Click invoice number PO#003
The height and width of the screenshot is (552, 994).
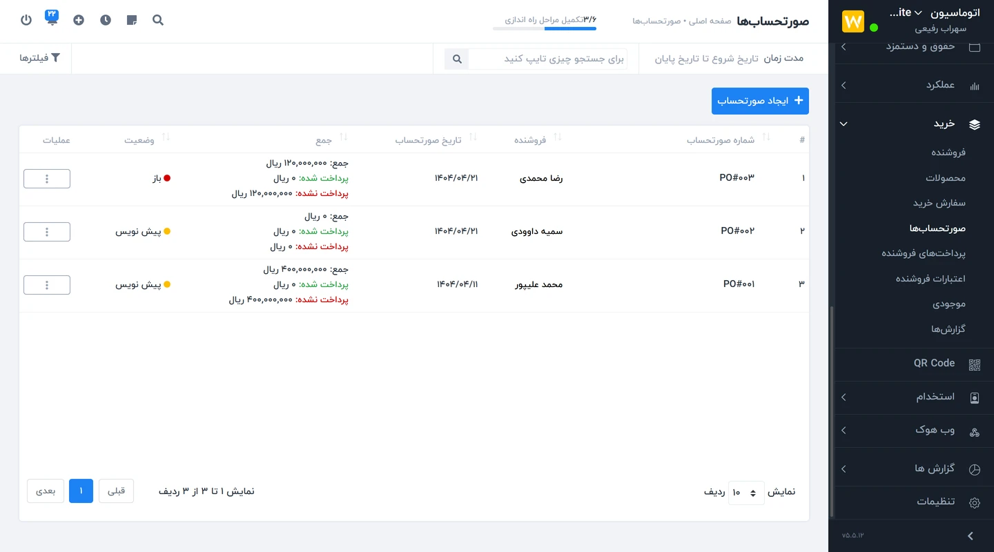737,178
